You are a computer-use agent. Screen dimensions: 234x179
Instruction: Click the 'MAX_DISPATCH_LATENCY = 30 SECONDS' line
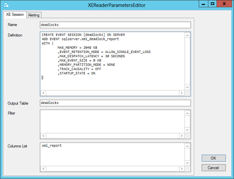(91, 56)
